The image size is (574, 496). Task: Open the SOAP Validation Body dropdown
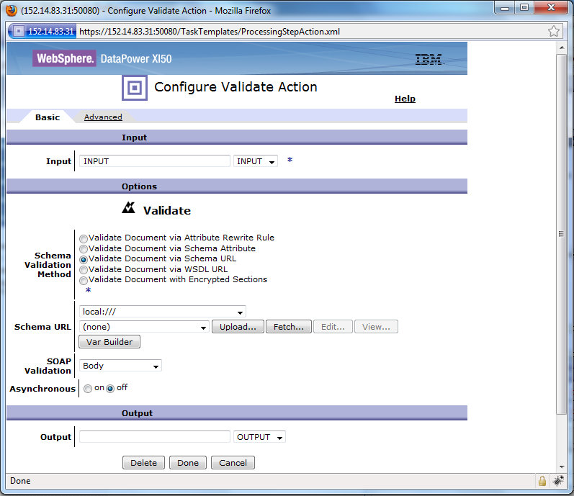click(120, 366)
